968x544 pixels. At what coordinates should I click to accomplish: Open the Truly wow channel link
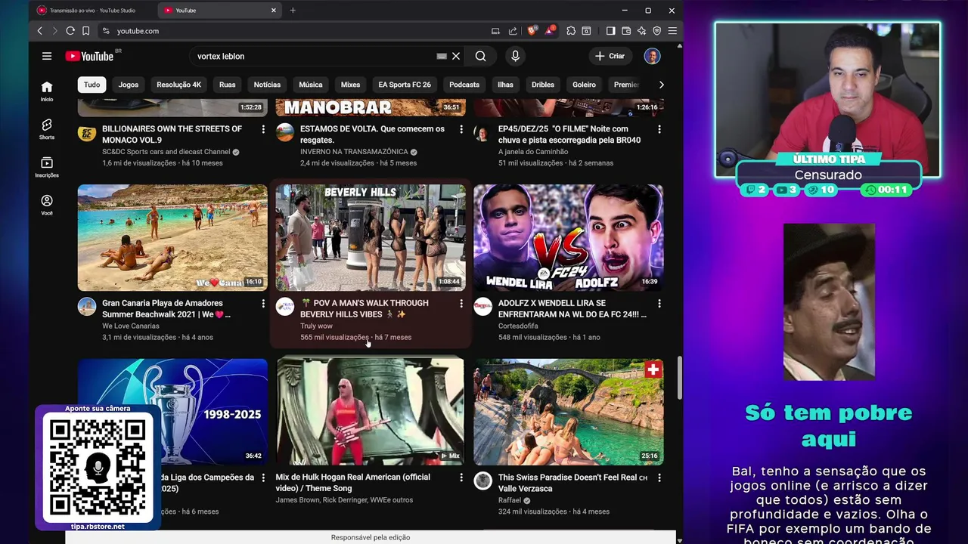pyautogui.click(x=316, y=326)
